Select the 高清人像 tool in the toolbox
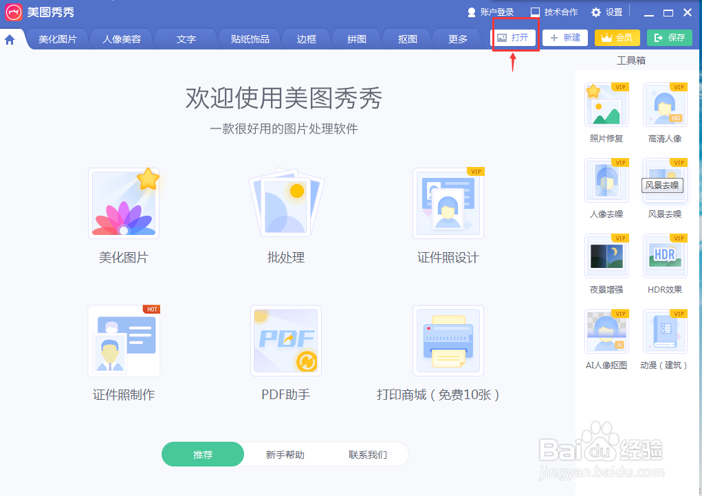Viewport: 702px width, 496px height. click(x=665, y=105)
